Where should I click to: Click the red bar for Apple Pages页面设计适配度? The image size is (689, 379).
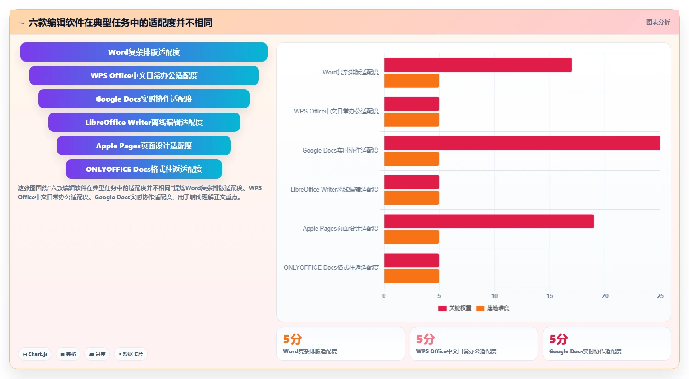point(489,221)
